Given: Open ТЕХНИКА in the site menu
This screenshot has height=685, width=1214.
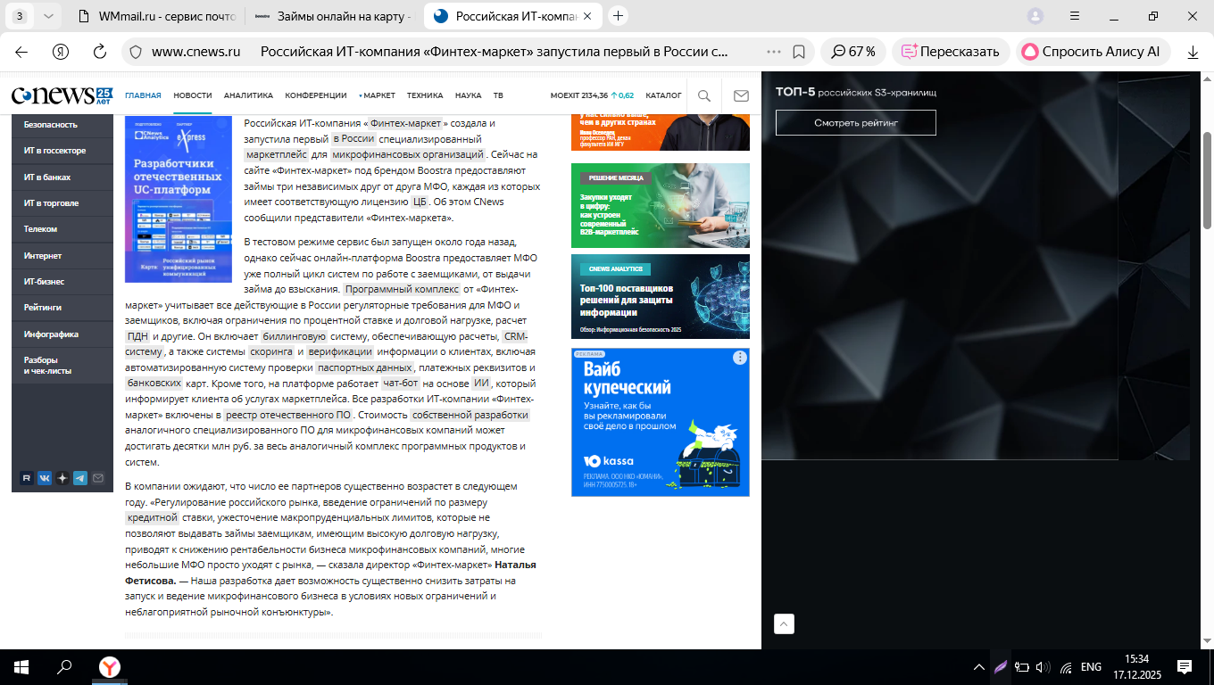Looking at the screenshot, I should point(425,95).
